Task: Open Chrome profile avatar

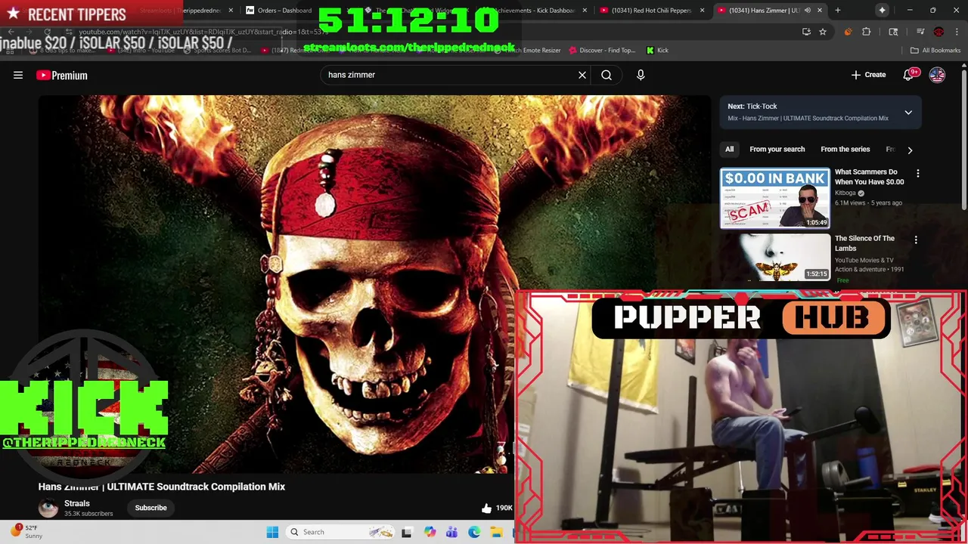Action: 939,32
